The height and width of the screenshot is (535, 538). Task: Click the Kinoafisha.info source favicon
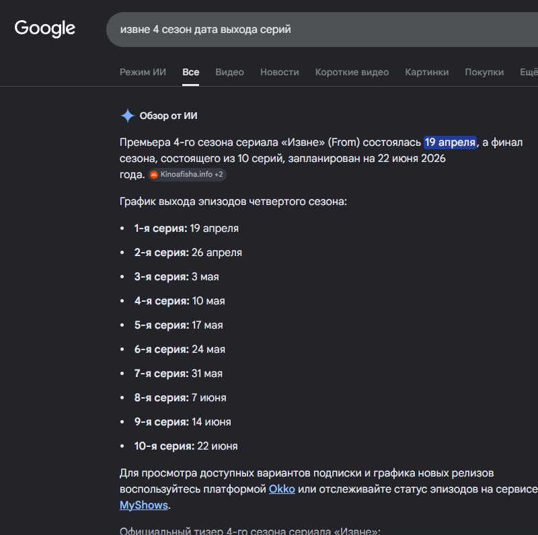click(154, 175)
